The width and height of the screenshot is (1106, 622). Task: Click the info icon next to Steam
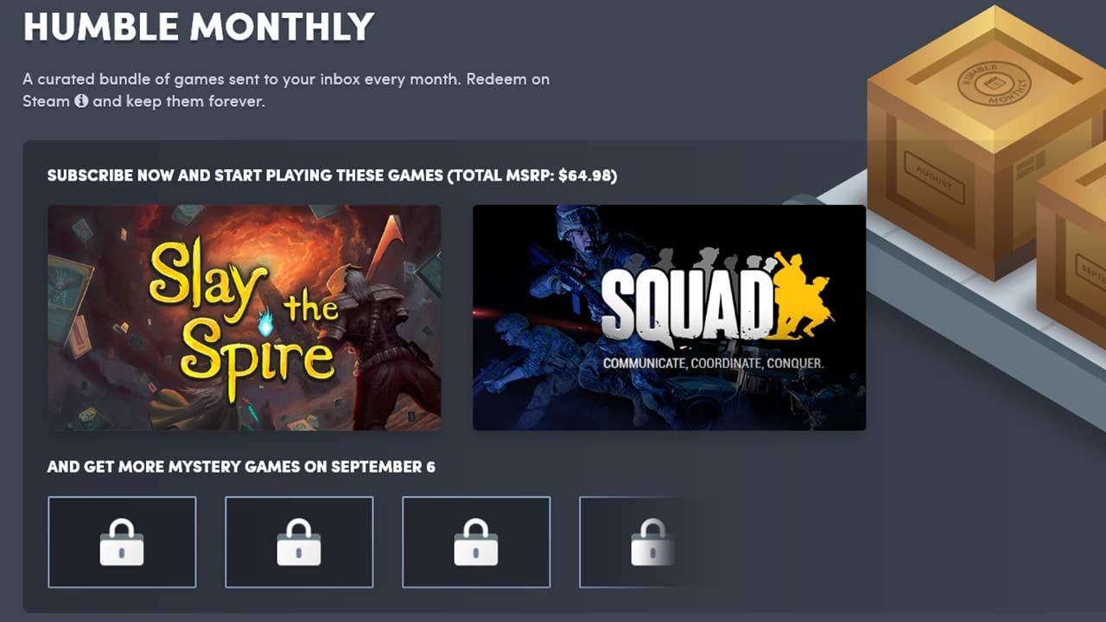[x=81, y=101]
